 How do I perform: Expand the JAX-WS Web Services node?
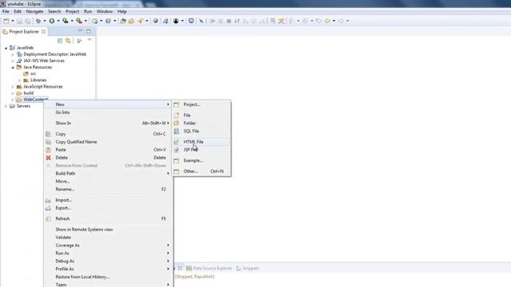pyautogui.click(x=13, y=61)
